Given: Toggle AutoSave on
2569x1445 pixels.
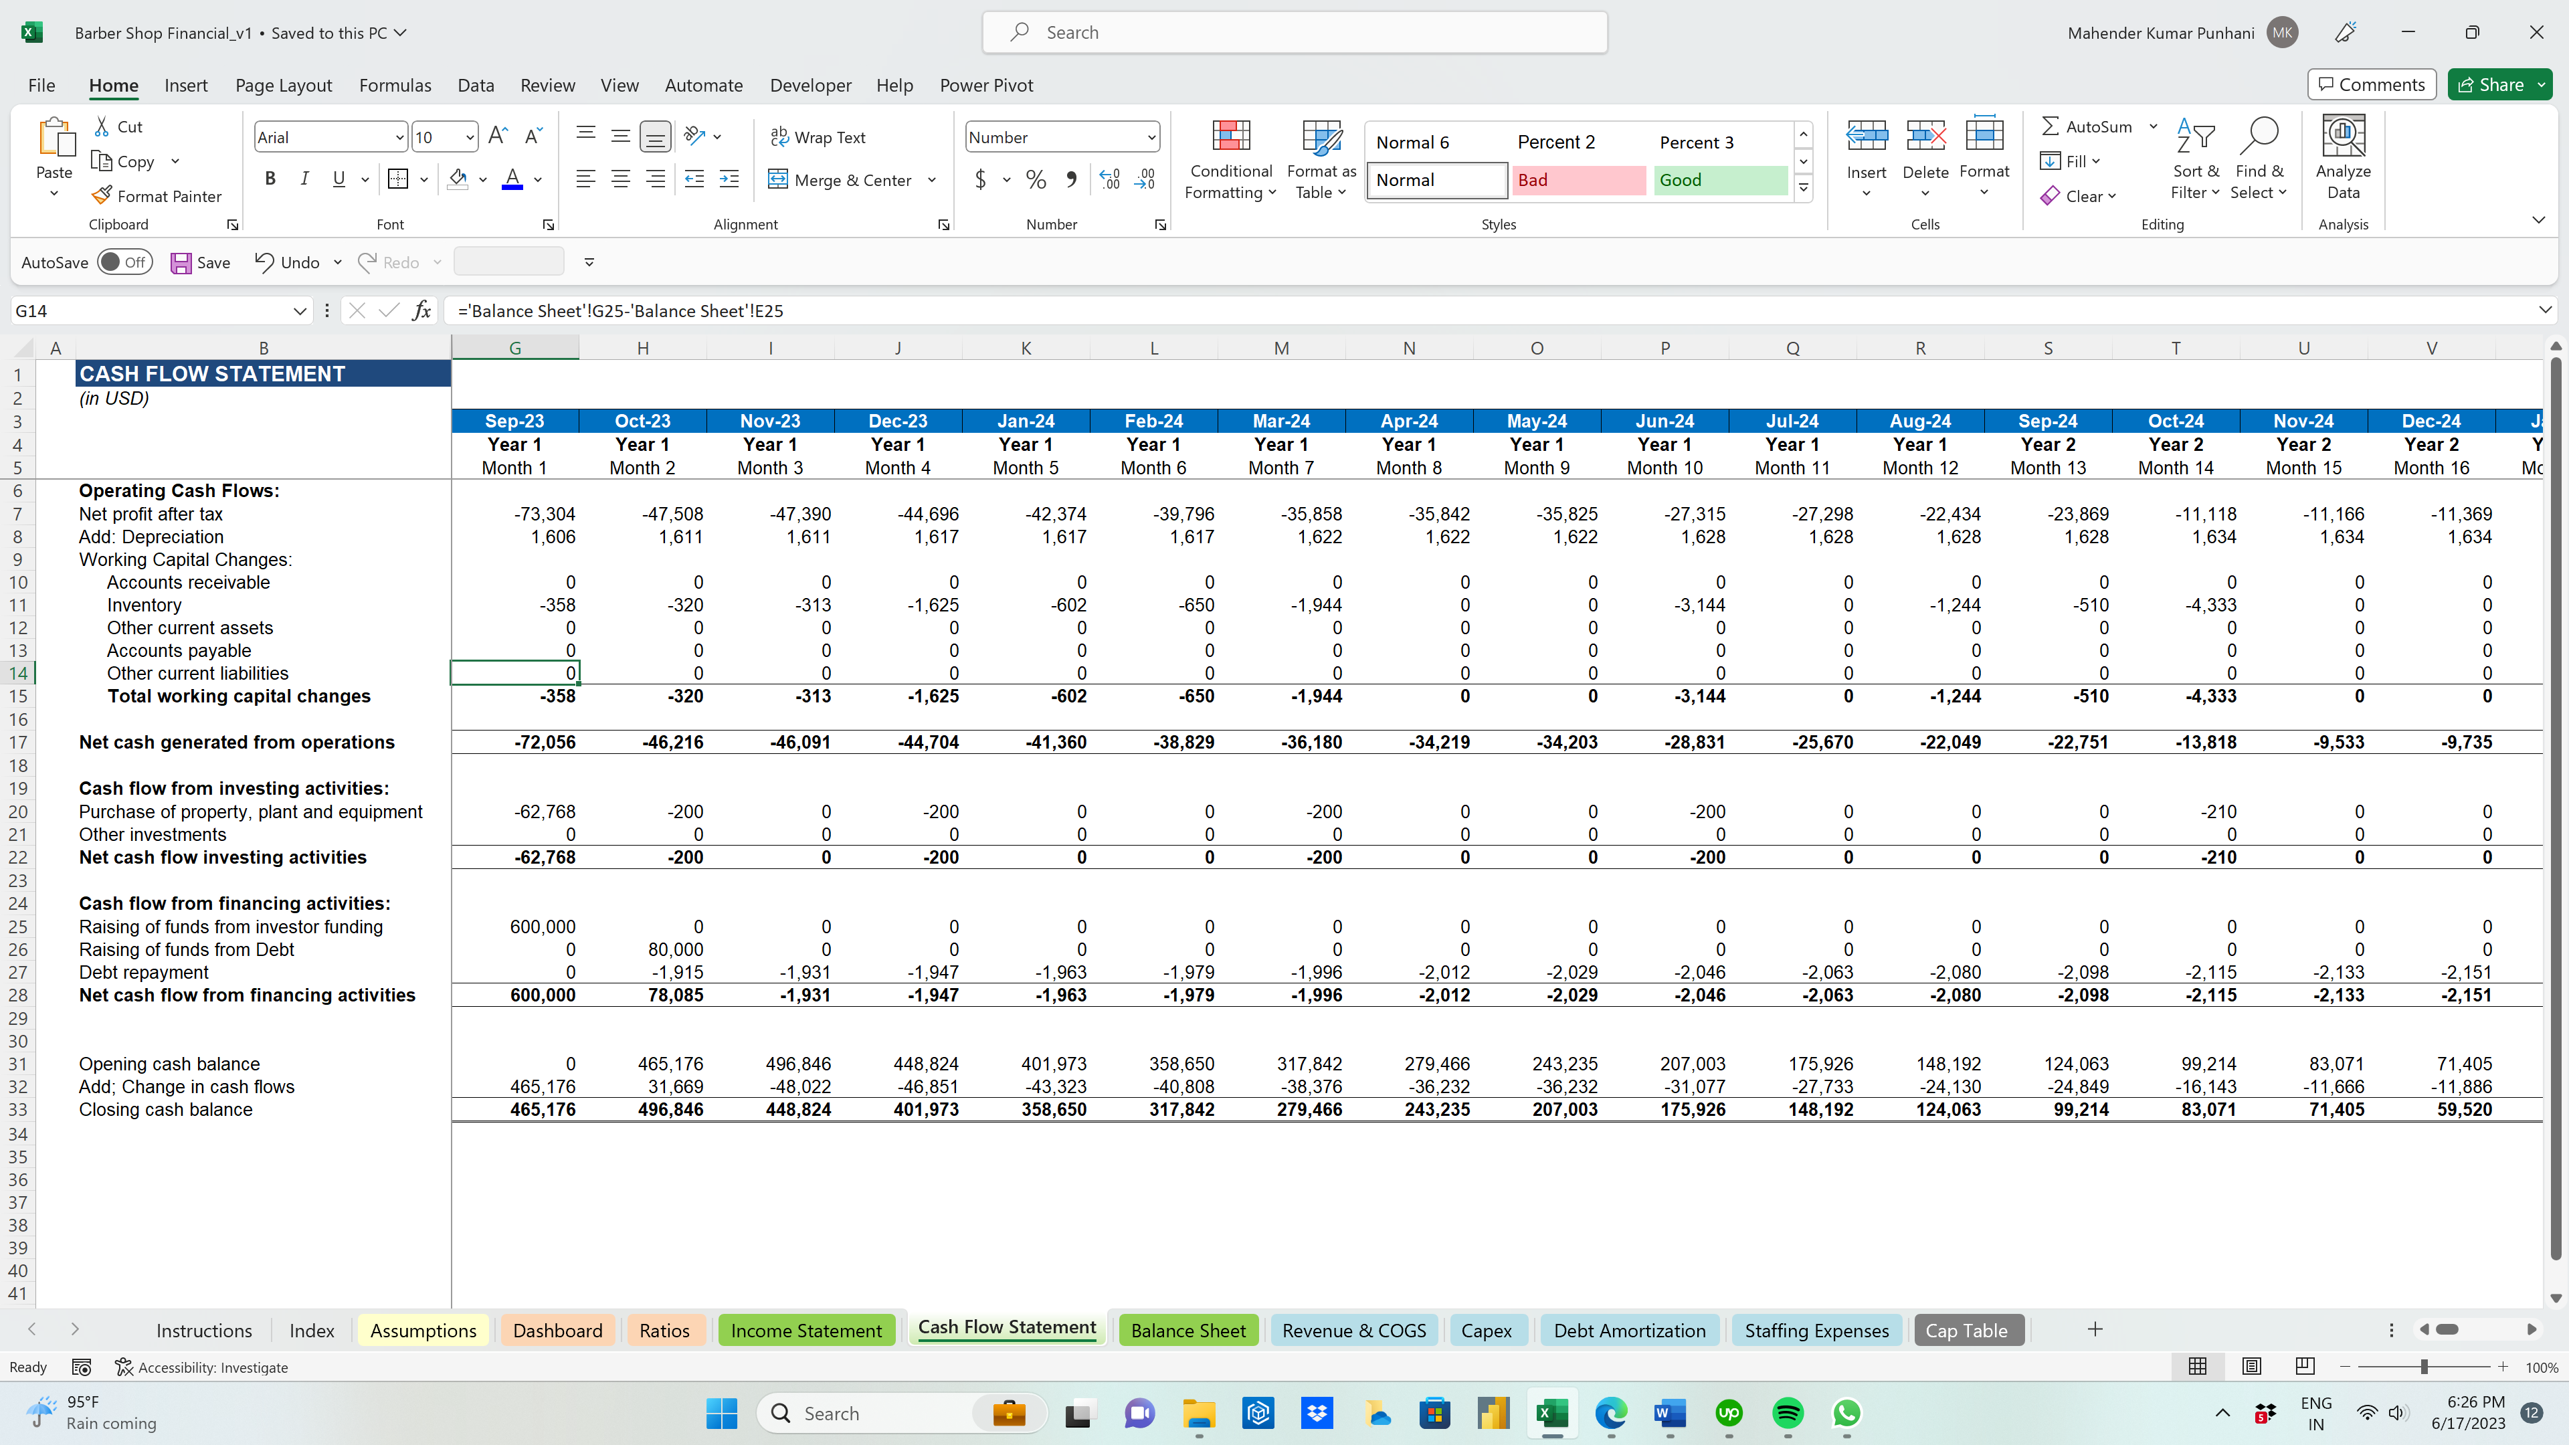Looking at the screenshot, I should click(x=124, y=262).
